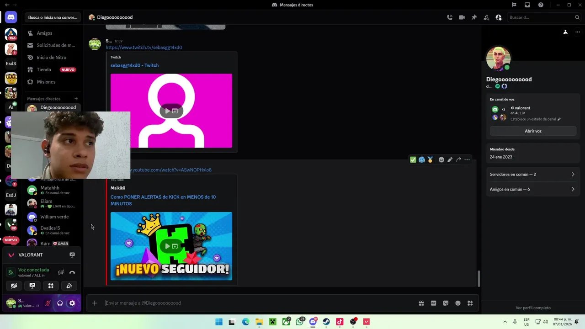
Task: Start a voice call with Diegoooooooood
Action: click(x=450, y=17)
